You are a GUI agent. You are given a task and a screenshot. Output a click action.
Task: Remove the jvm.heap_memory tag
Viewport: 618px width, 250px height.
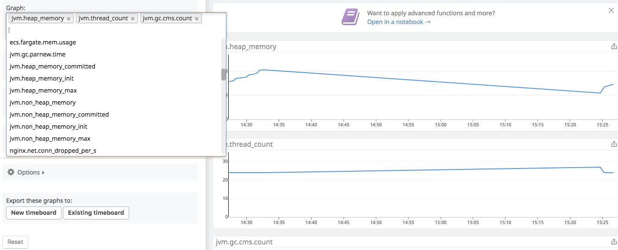(69, 19)
